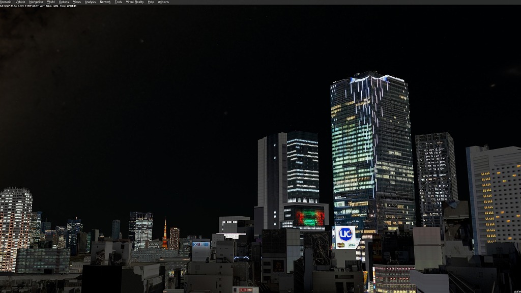521x293 pixels.
Task: Open the Scenario menu
Action: (x=6, y=2)
